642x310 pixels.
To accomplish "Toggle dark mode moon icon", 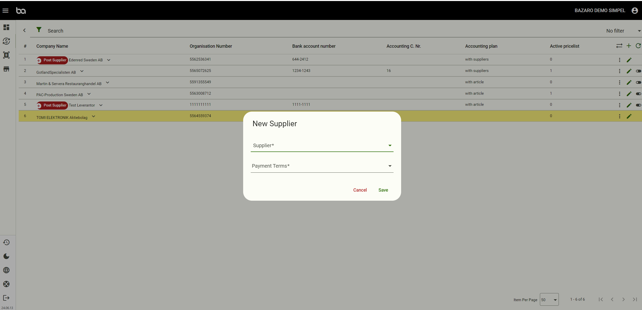I will pos(6,256).
